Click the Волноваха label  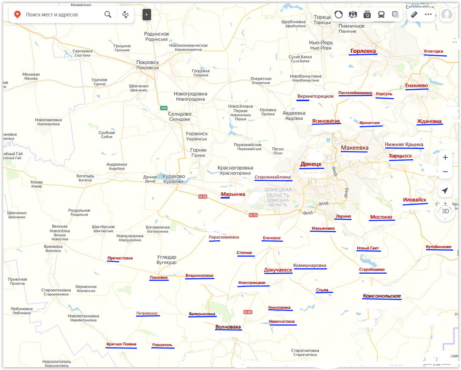click(x=228, y=327)
